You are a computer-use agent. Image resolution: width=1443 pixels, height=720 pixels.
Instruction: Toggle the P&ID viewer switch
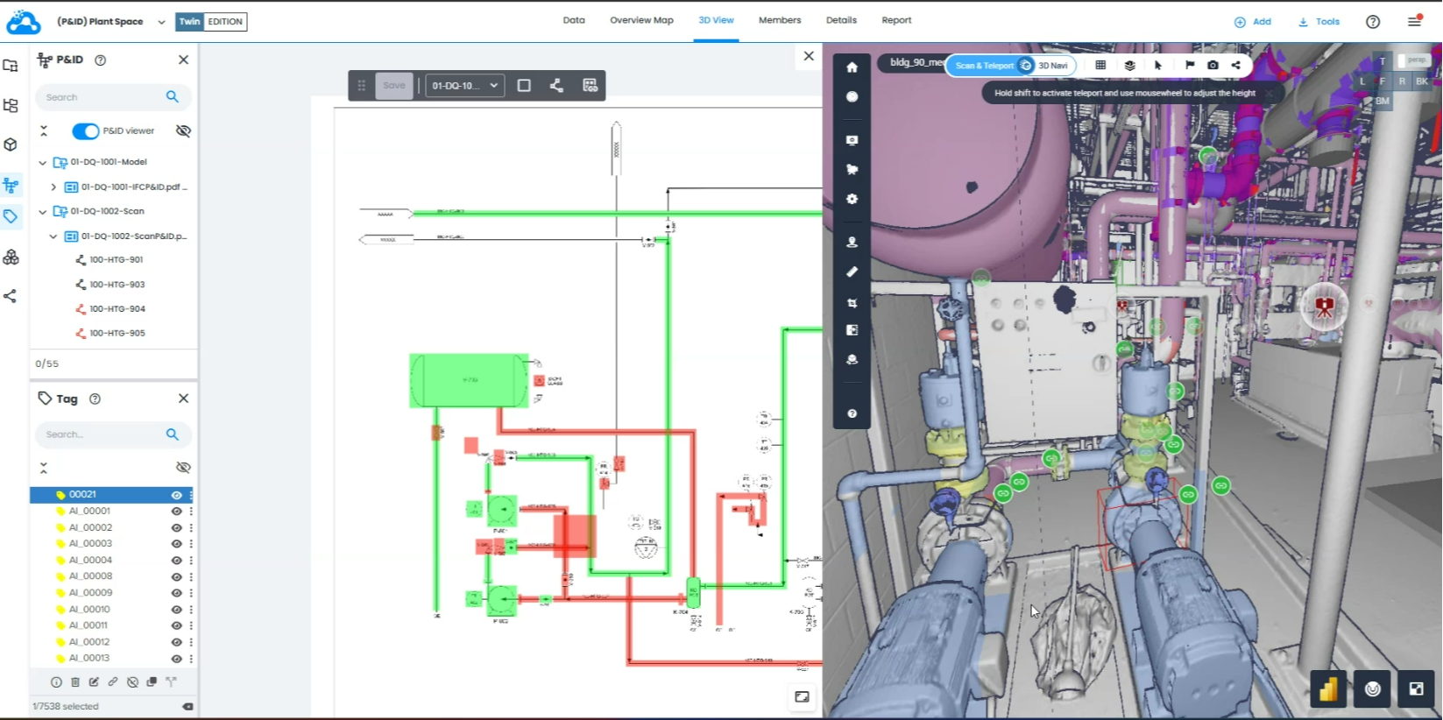pos(86,131)
